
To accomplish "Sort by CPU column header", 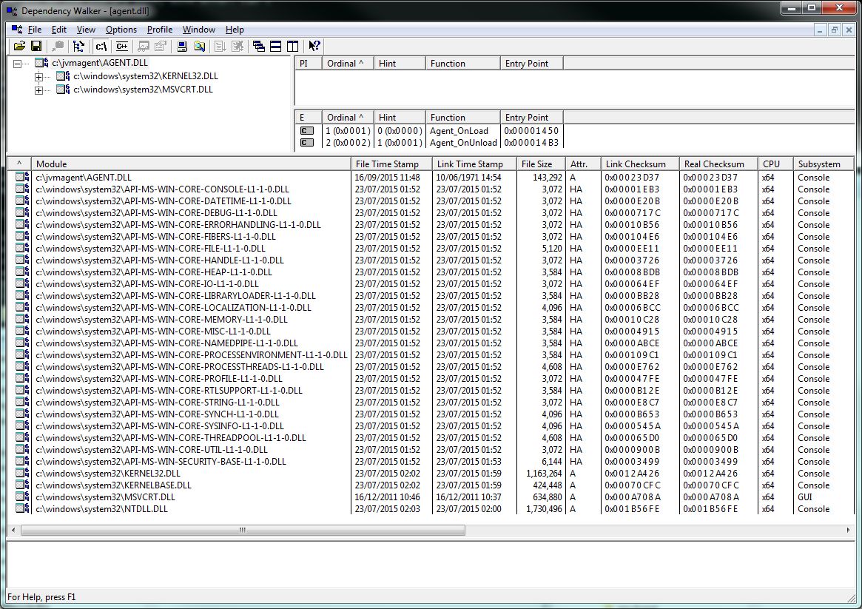I will point(775,164).
